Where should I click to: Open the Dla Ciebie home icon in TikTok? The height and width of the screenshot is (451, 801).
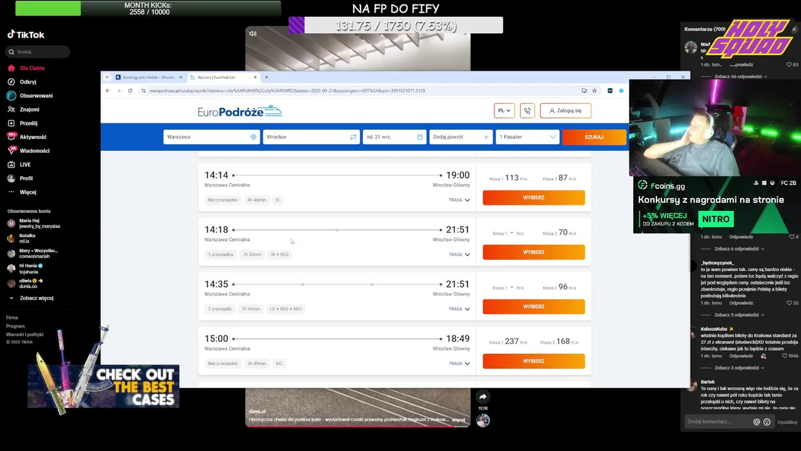coord(11,68)
